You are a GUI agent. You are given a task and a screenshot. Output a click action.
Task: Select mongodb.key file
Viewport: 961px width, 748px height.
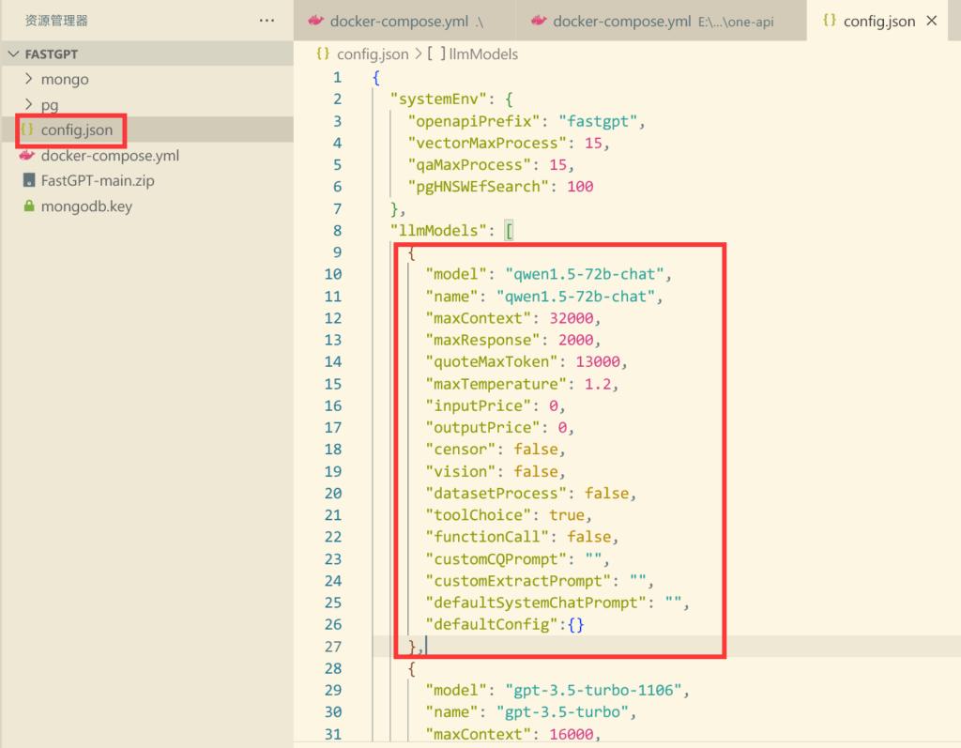point(86,206)
